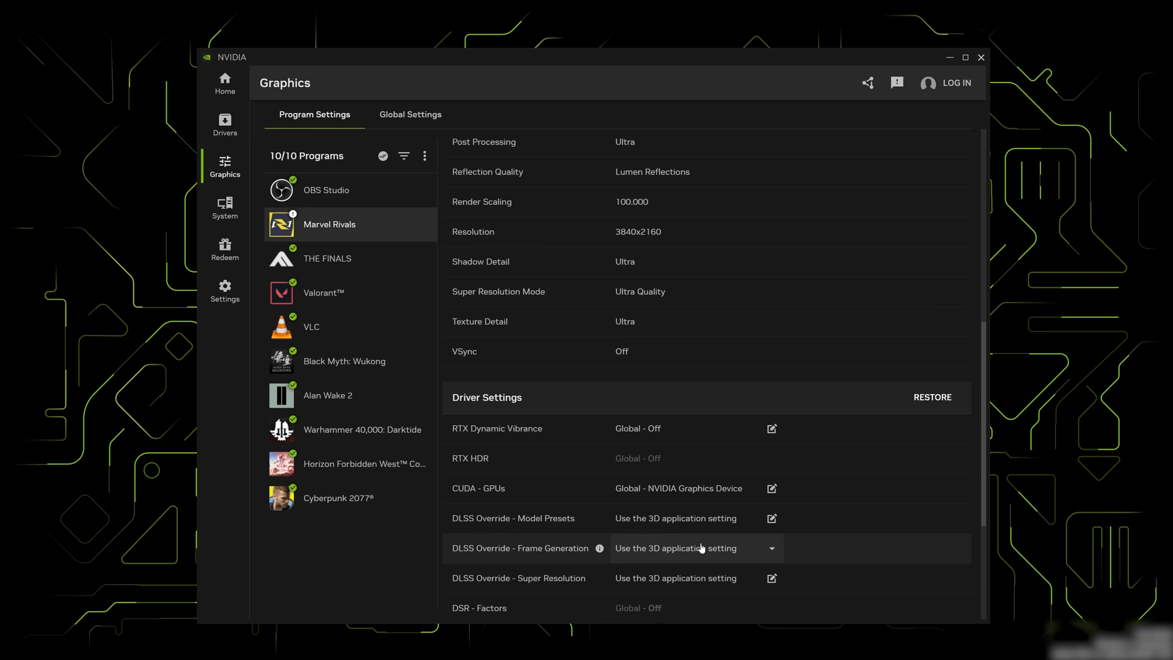Click the OBS Studio program icon
This screenshot has width=1173, height=660.
click(282, 190)
